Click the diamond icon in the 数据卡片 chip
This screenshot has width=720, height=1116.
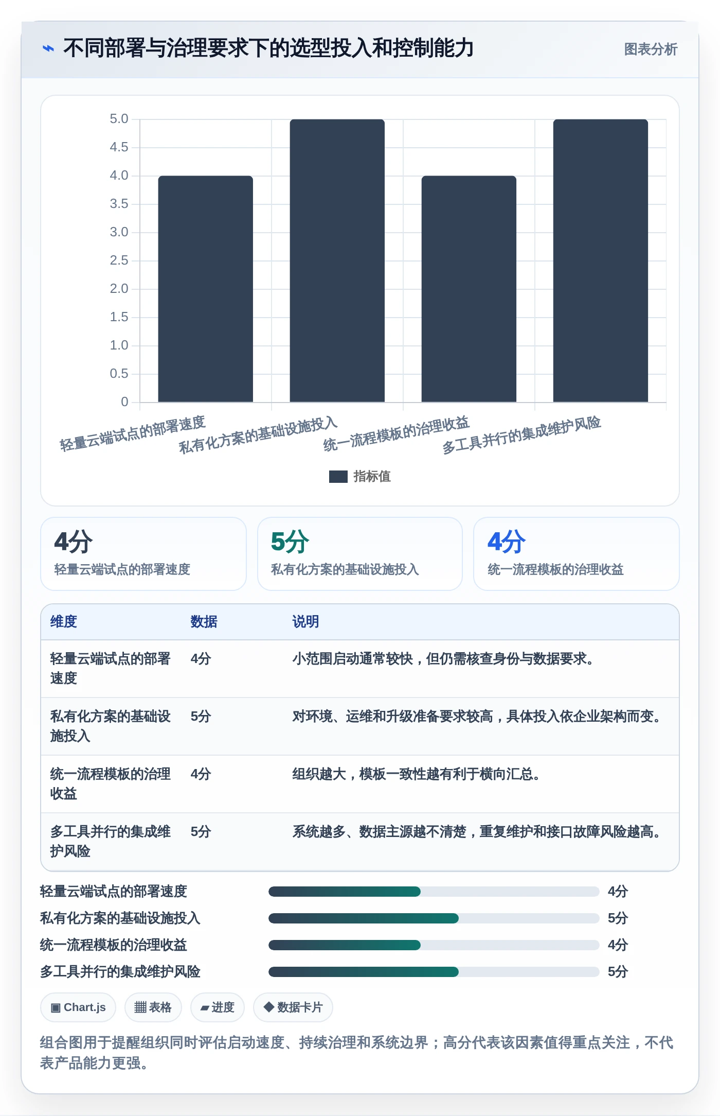[x=268, y=1007]
